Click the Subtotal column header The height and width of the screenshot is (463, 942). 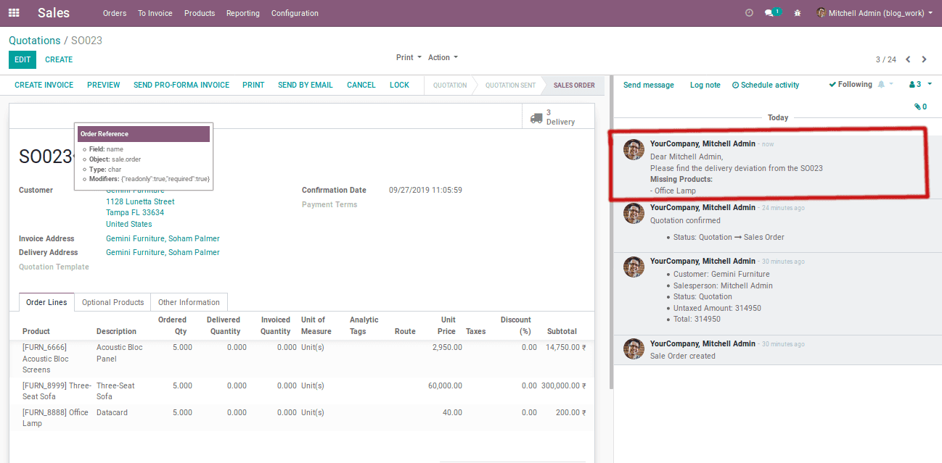coord(562,331)
